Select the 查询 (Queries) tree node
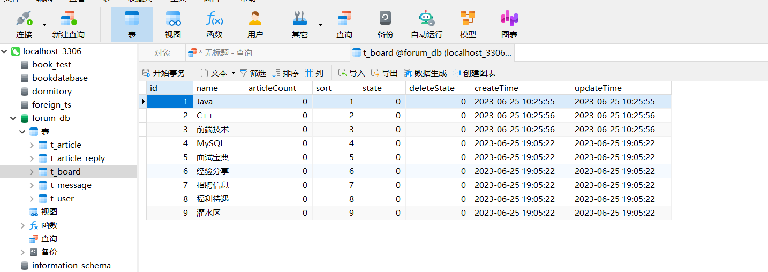The height and width of the screenshot is (272, 768). pos(49,239)
